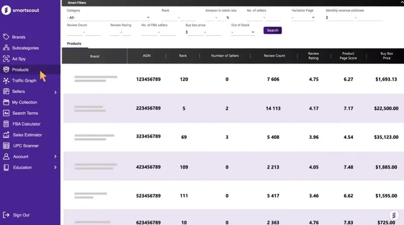This screenshot has height=225, width=404.
Task: Open Brands from the sidebar
Action: tap(18, 37)
